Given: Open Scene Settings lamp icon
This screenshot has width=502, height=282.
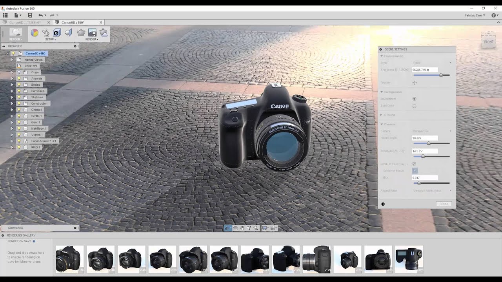Looking at the screenshot, I should 45,33.
